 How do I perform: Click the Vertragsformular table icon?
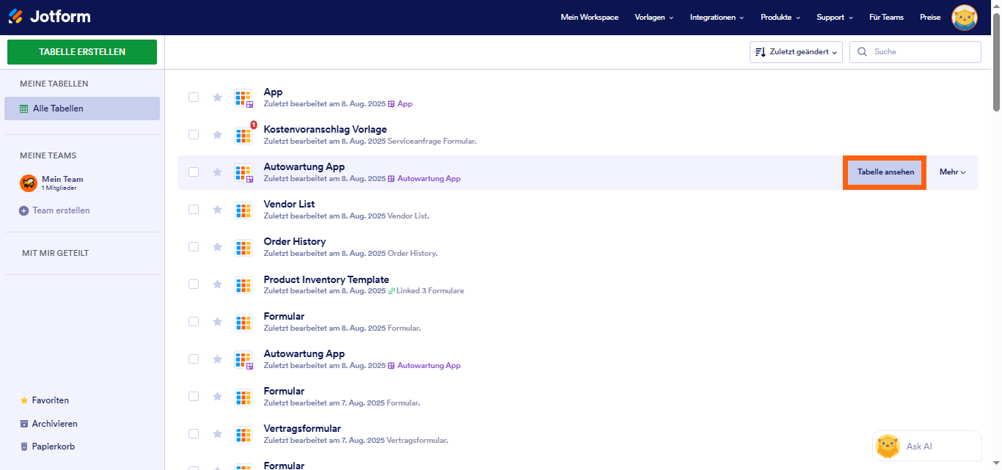(x=244, y=435)
